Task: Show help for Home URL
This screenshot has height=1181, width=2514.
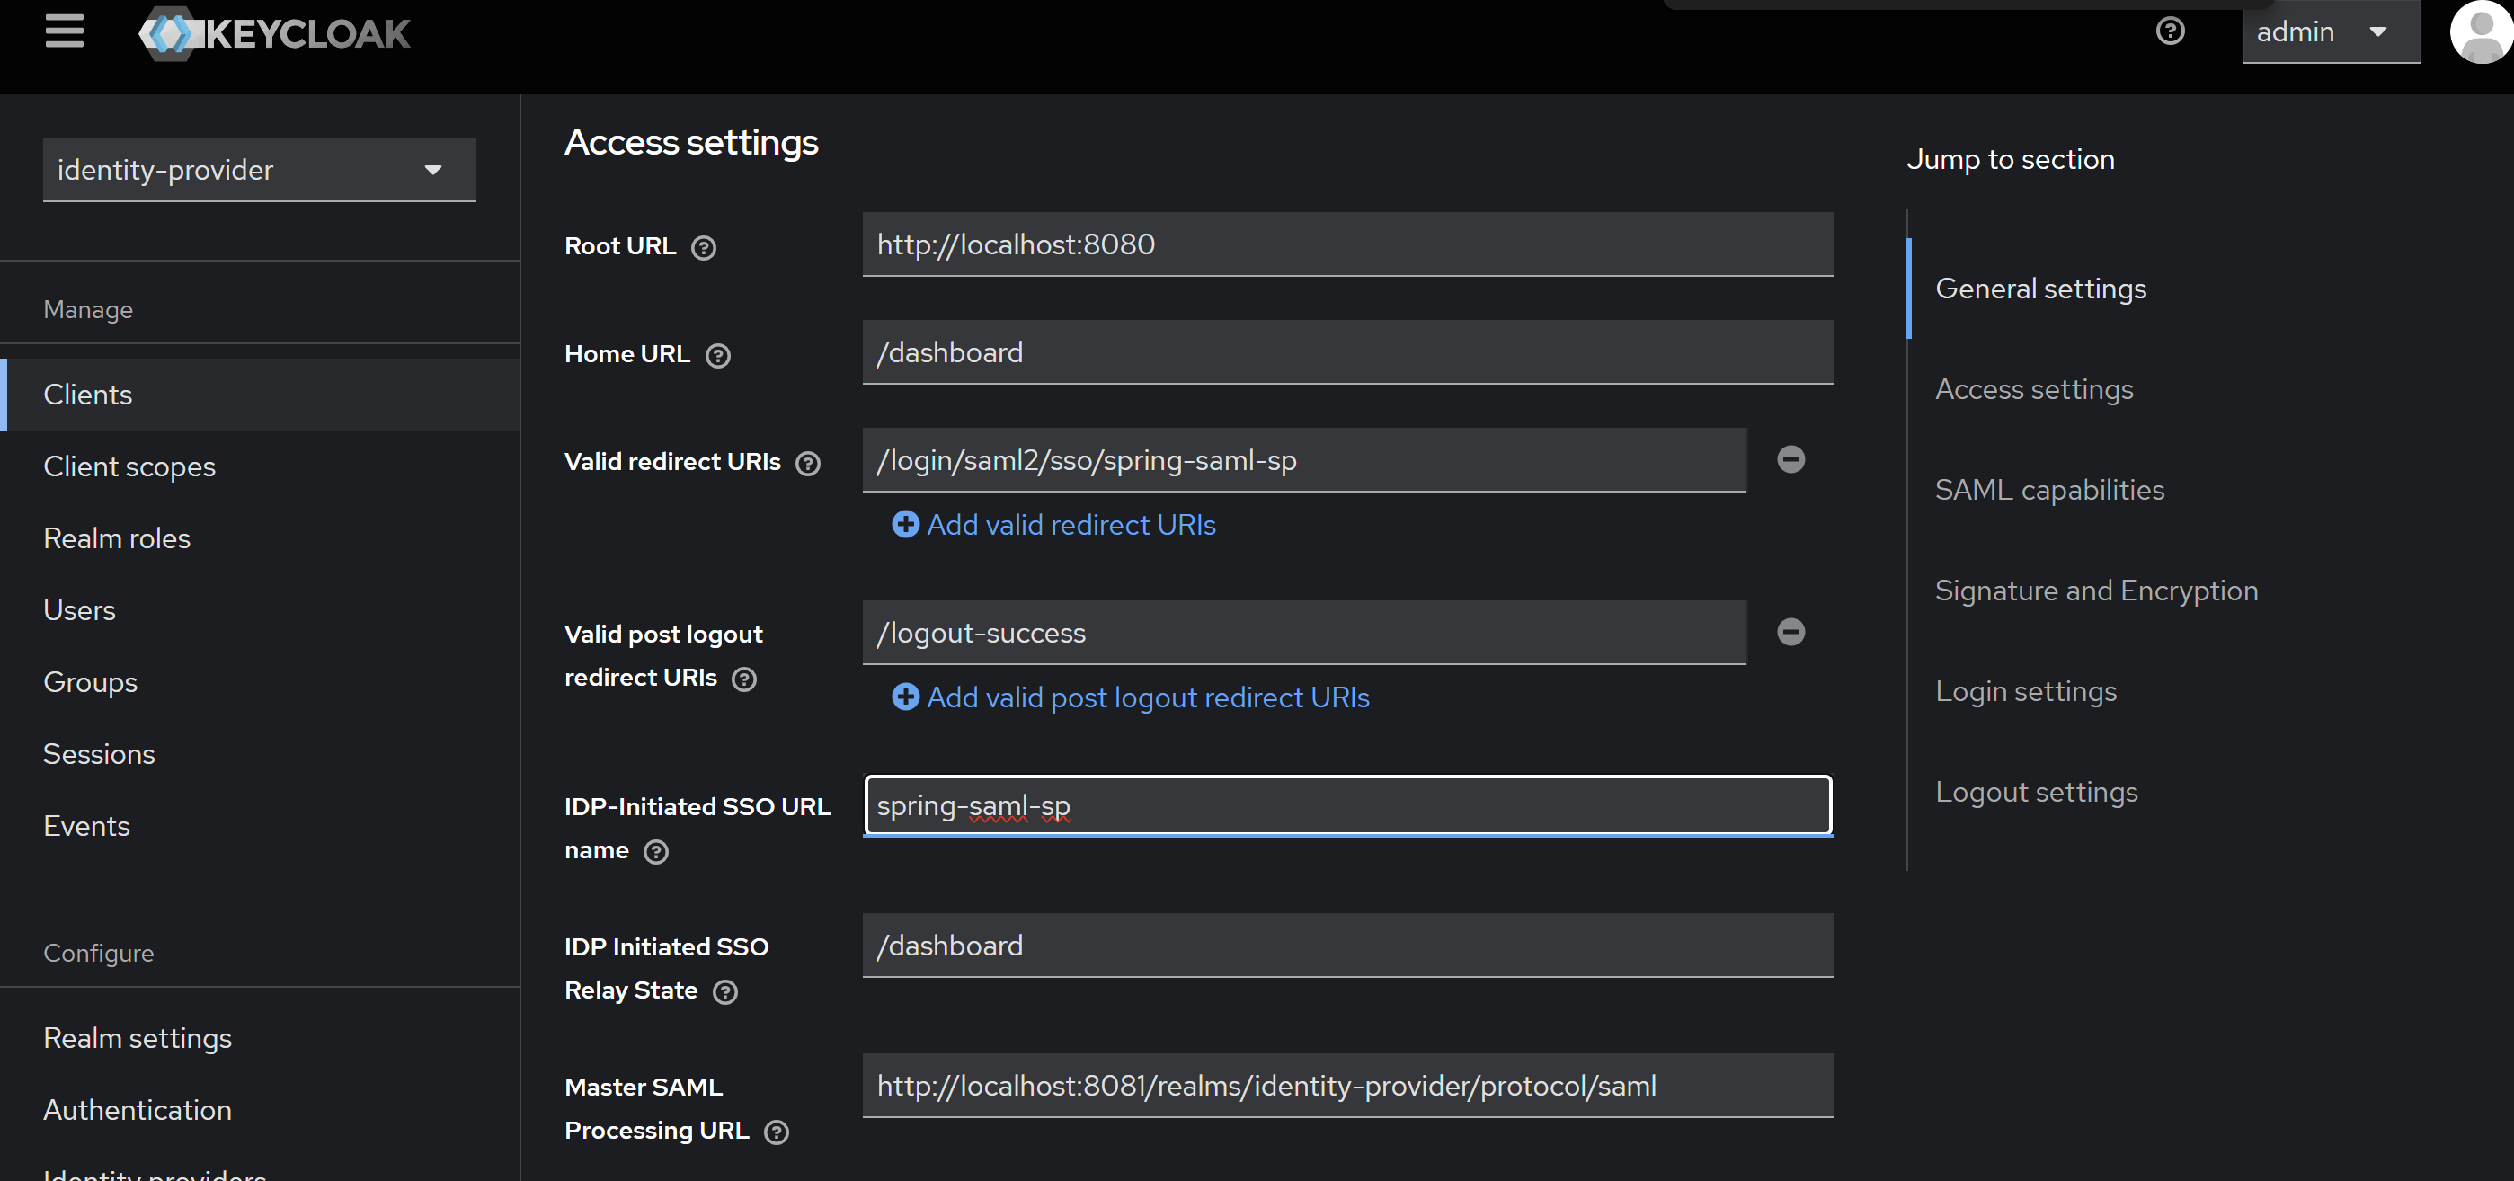Action: pos(718,356)
